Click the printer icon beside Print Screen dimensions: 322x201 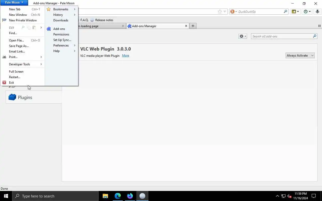tap(4, 57)
